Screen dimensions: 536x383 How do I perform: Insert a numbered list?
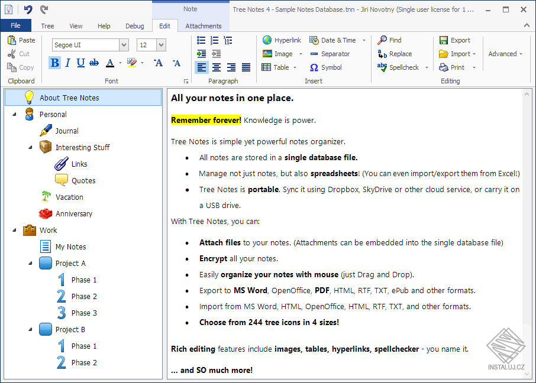click(214, 40)
